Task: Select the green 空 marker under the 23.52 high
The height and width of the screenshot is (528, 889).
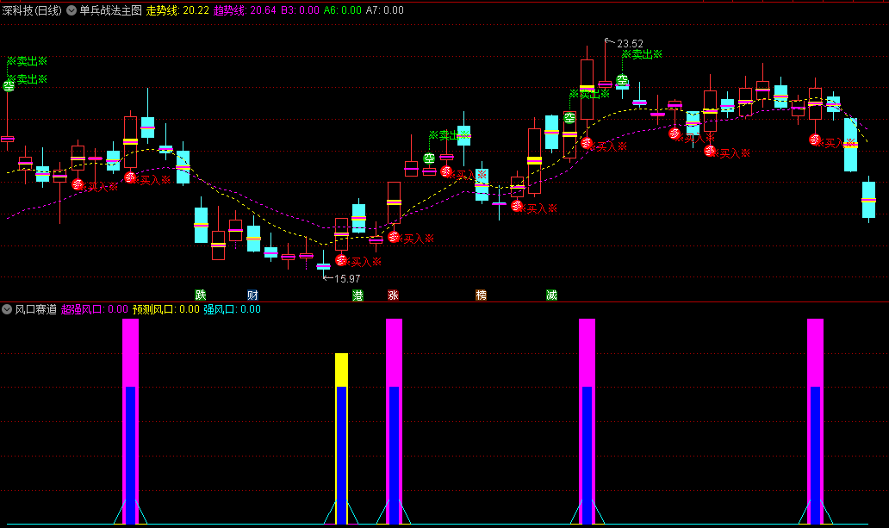Action: pyautogui.click(x=623, y=80)
